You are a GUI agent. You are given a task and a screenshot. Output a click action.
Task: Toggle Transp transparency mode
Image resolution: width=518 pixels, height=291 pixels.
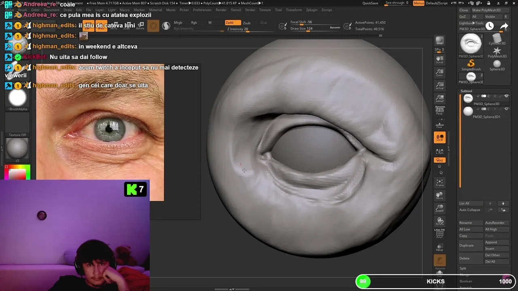pos(439,247)
